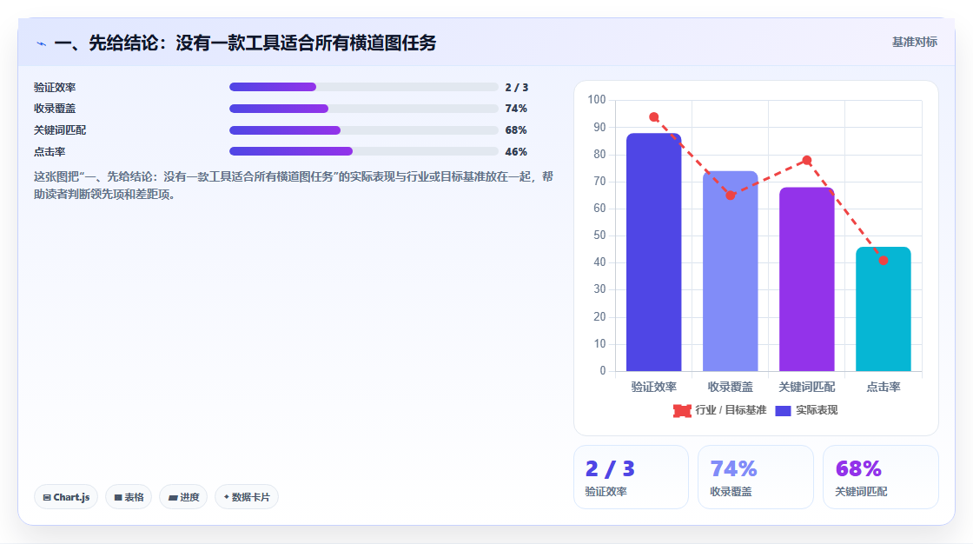This screenshot has height=544, width=973.
Task: Select the 表格 tag chip
Action: pos(129,497)
